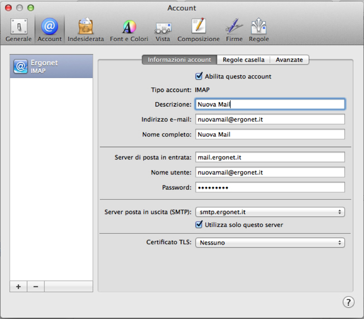Select the Account toolbar icon
This screenshot has height=319, width=364.
(49, 30)
